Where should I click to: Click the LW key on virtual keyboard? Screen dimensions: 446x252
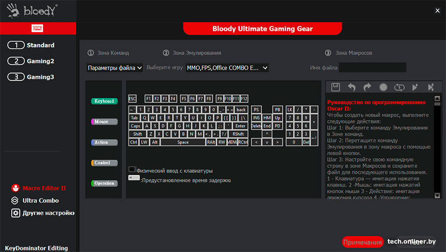[x=144, y=142]
